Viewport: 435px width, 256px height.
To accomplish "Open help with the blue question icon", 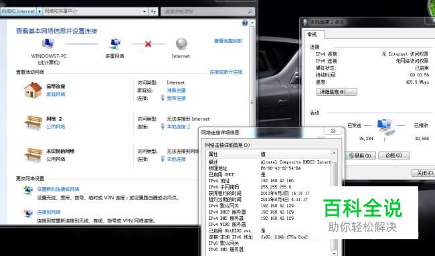I will click(x=245, y=23).
